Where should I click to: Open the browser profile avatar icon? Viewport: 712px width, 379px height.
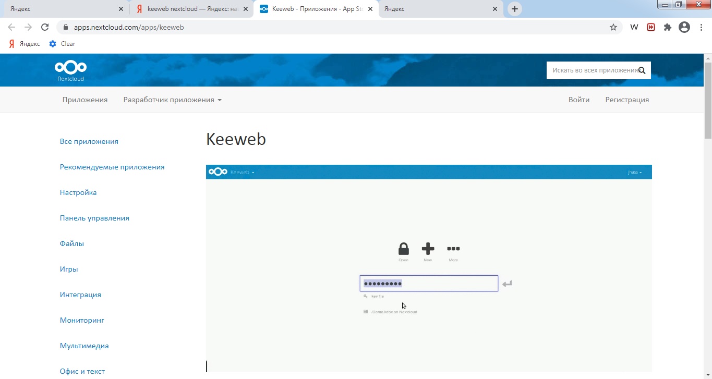click(x=684, y=27)
